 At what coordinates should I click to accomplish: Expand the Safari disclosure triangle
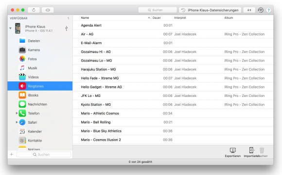click(x=17, y=122)
